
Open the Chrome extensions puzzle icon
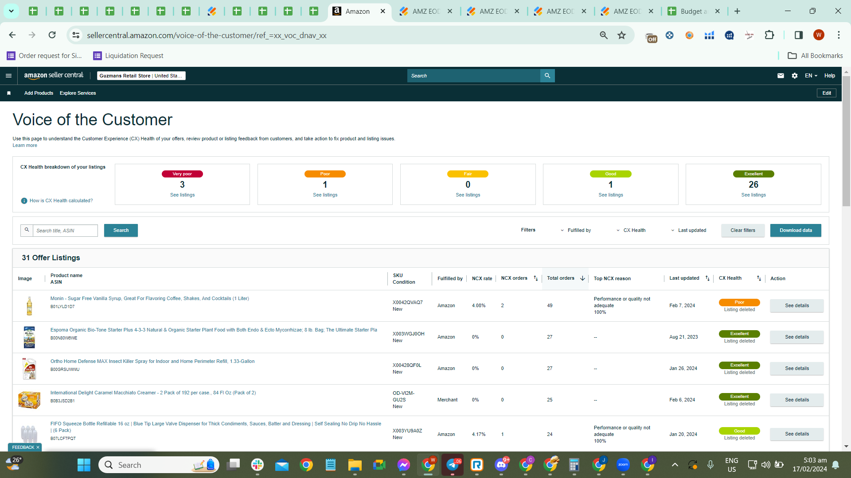(769, 35)
